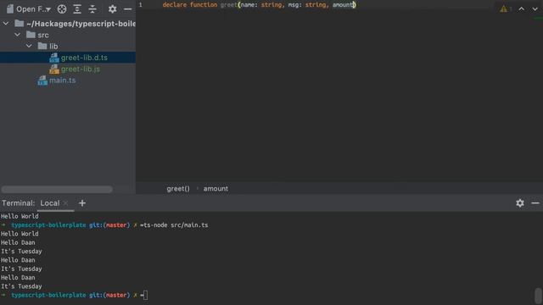This screenshot has height=305, width=543.
Task: Go to next highlighted error arrow
Action: 535,9
